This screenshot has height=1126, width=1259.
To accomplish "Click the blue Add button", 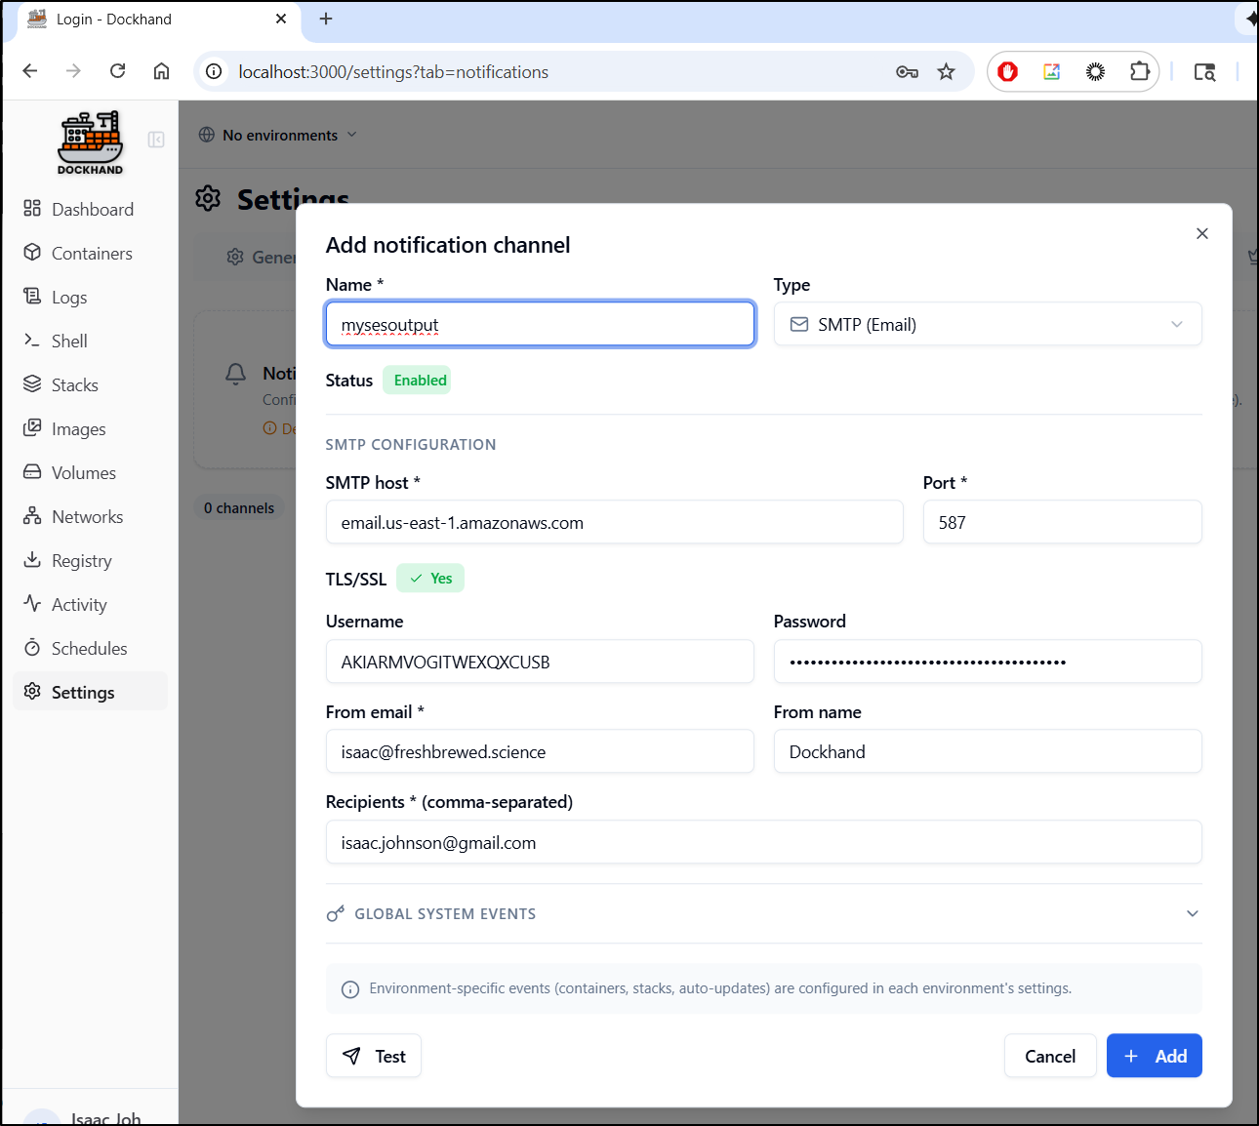I will pos(1154,1056).
